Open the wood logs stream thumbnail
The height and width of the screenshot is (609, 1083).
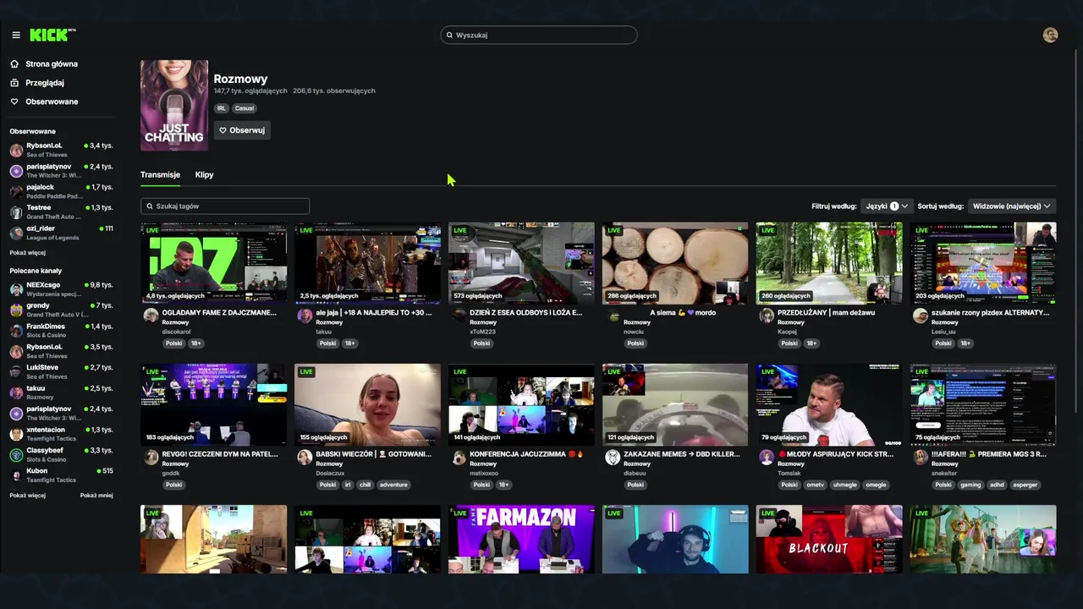[675, 263]
